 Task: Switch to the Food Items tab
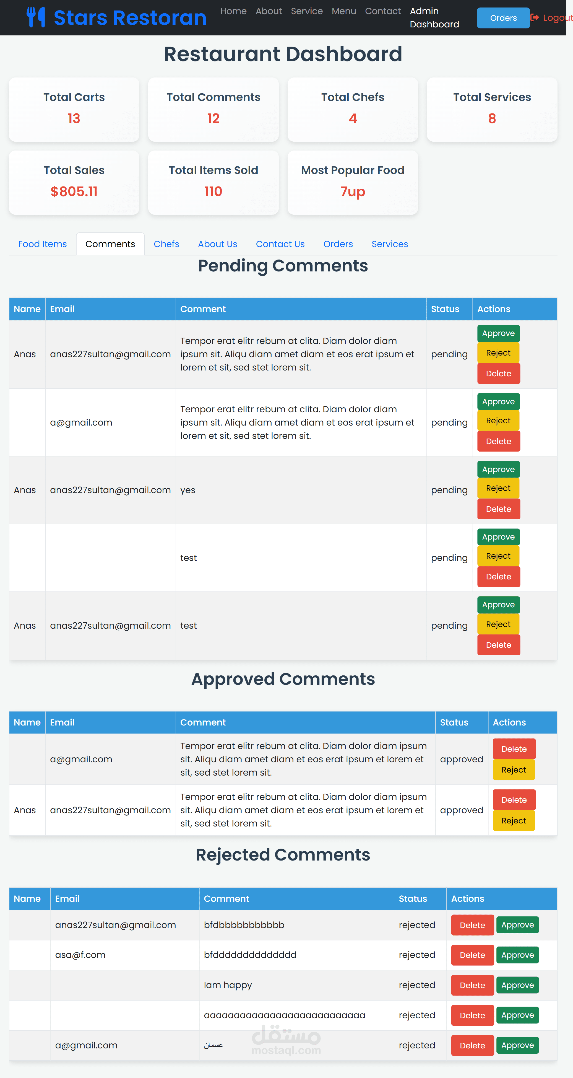tap(42, 244)
